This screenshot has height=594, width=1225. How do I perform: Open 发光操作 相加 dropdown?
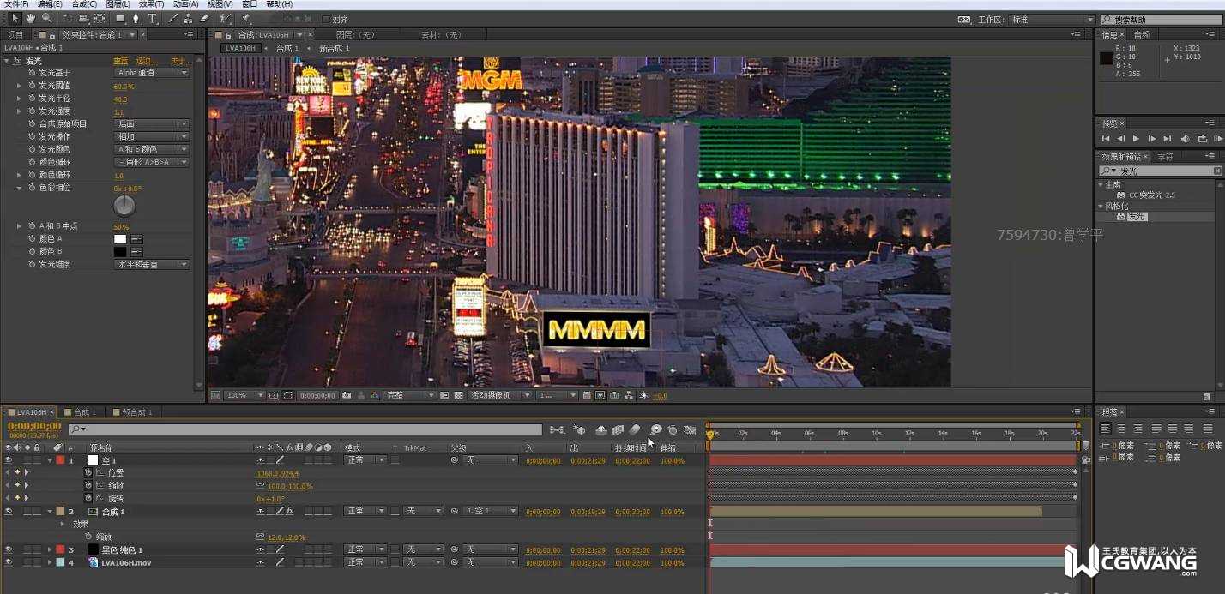click(x=152, y=137)
